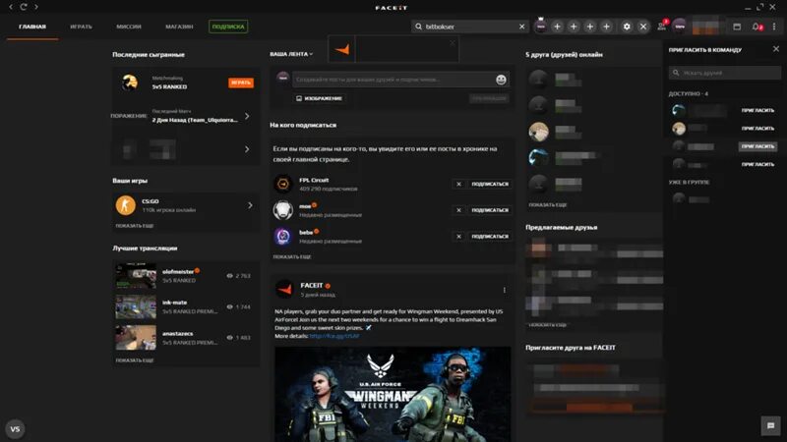Screen dimensions: 787x442
Task: Open the anastazecs stream thumbnail
Action: tap(136, 338)
